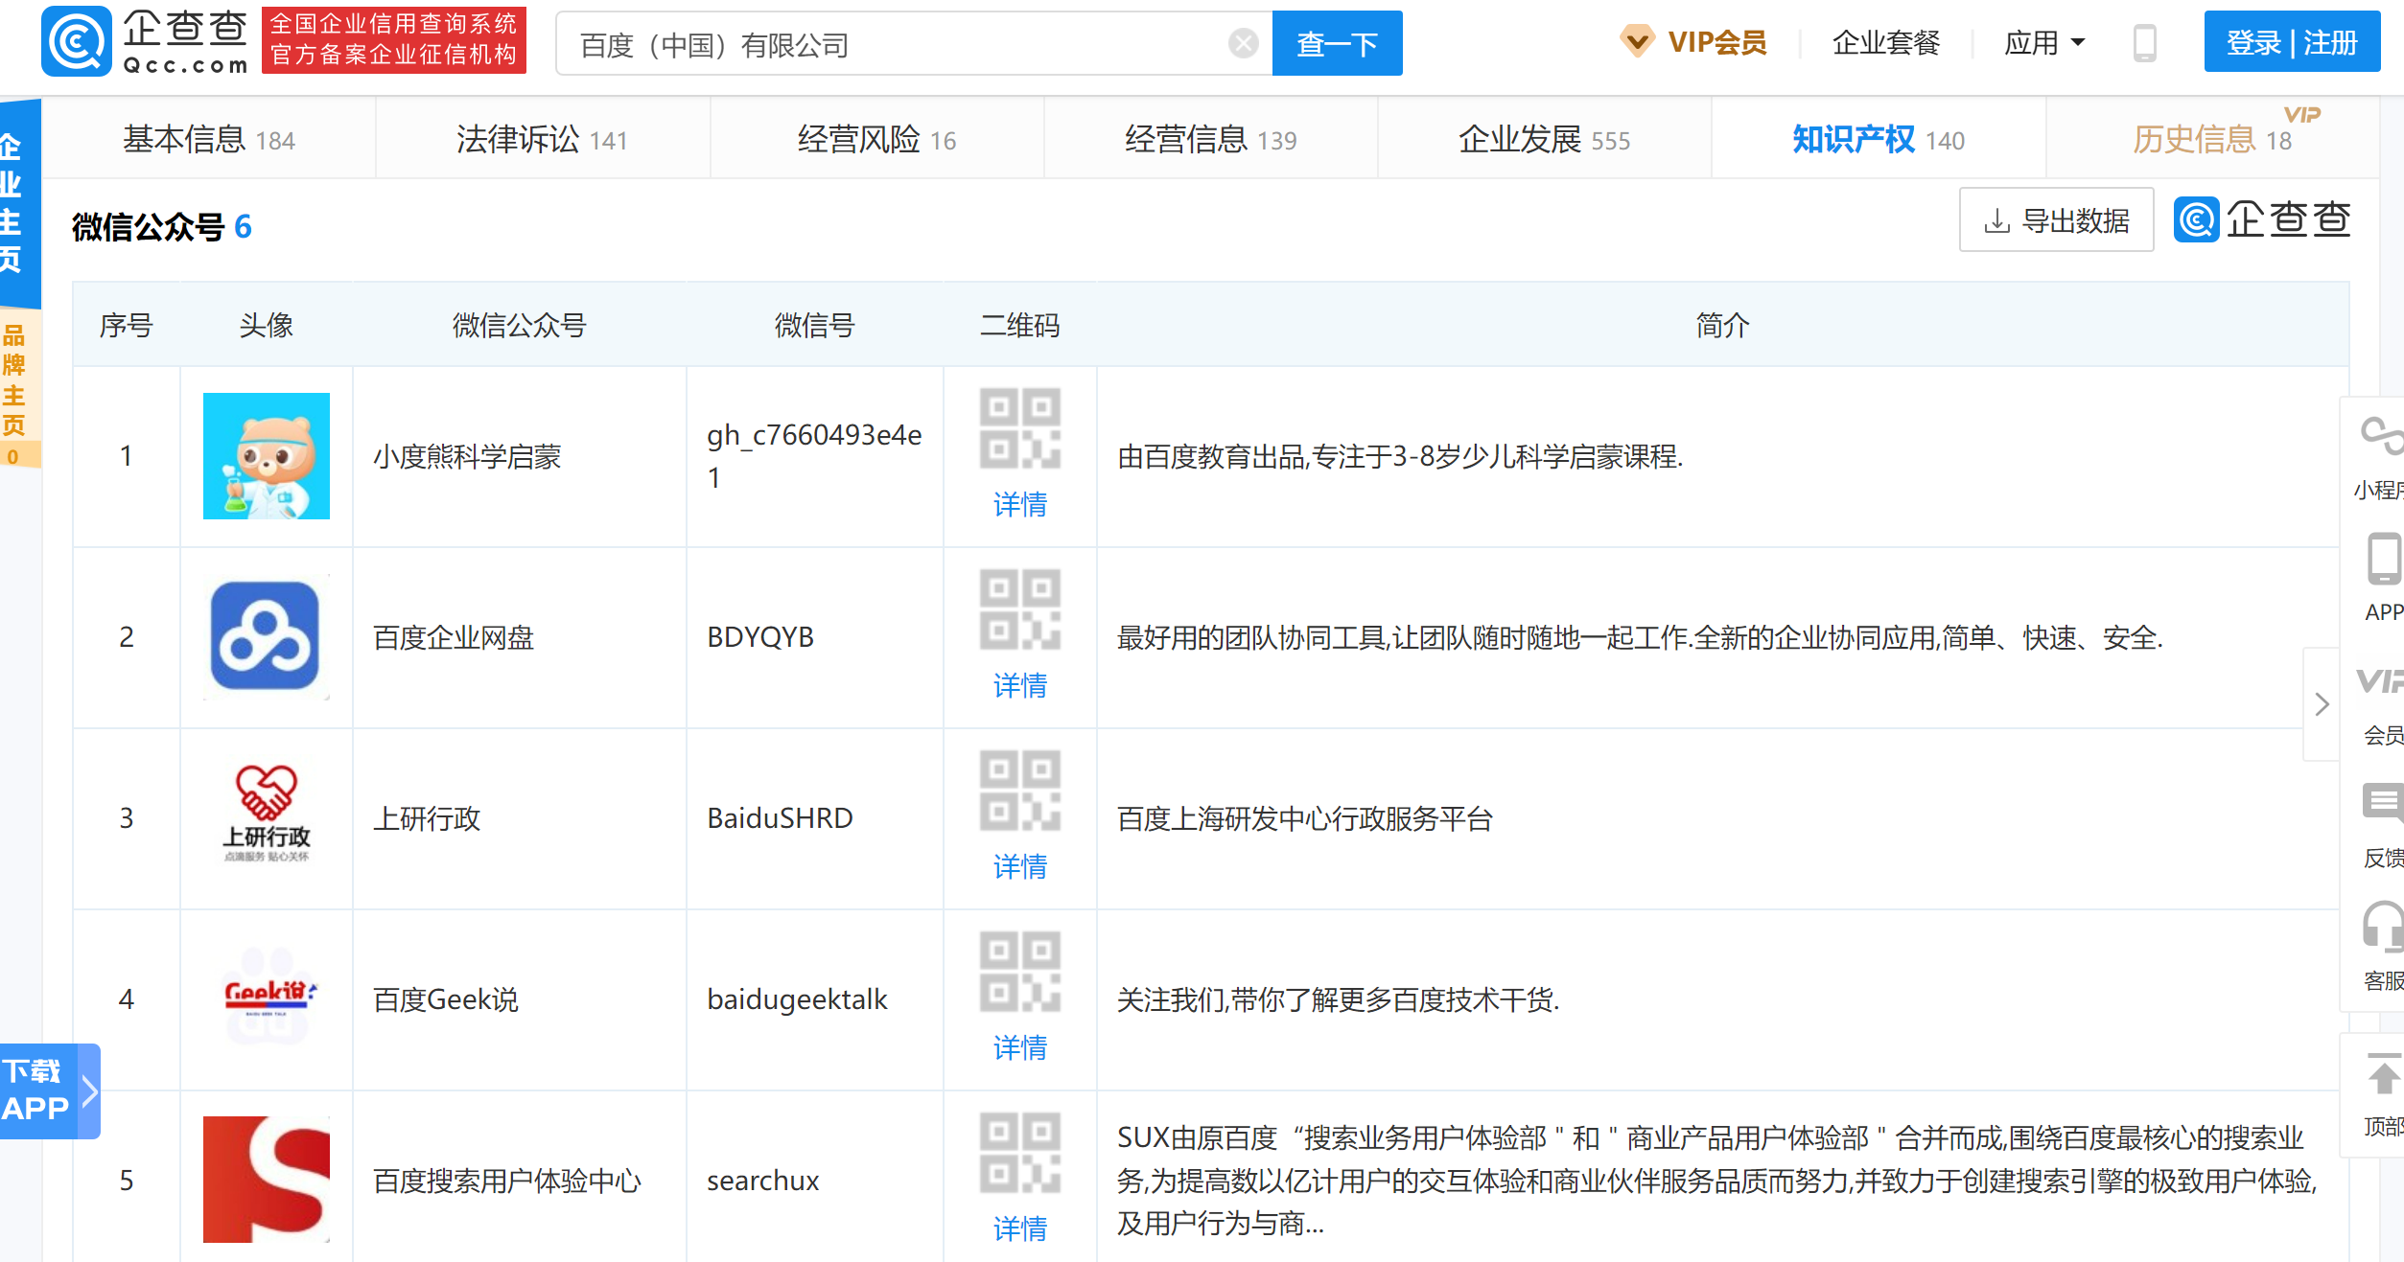Clear the search box with the X icon
Viewport: 2404px width, 1262px height.
click(x=1243, y=43)
